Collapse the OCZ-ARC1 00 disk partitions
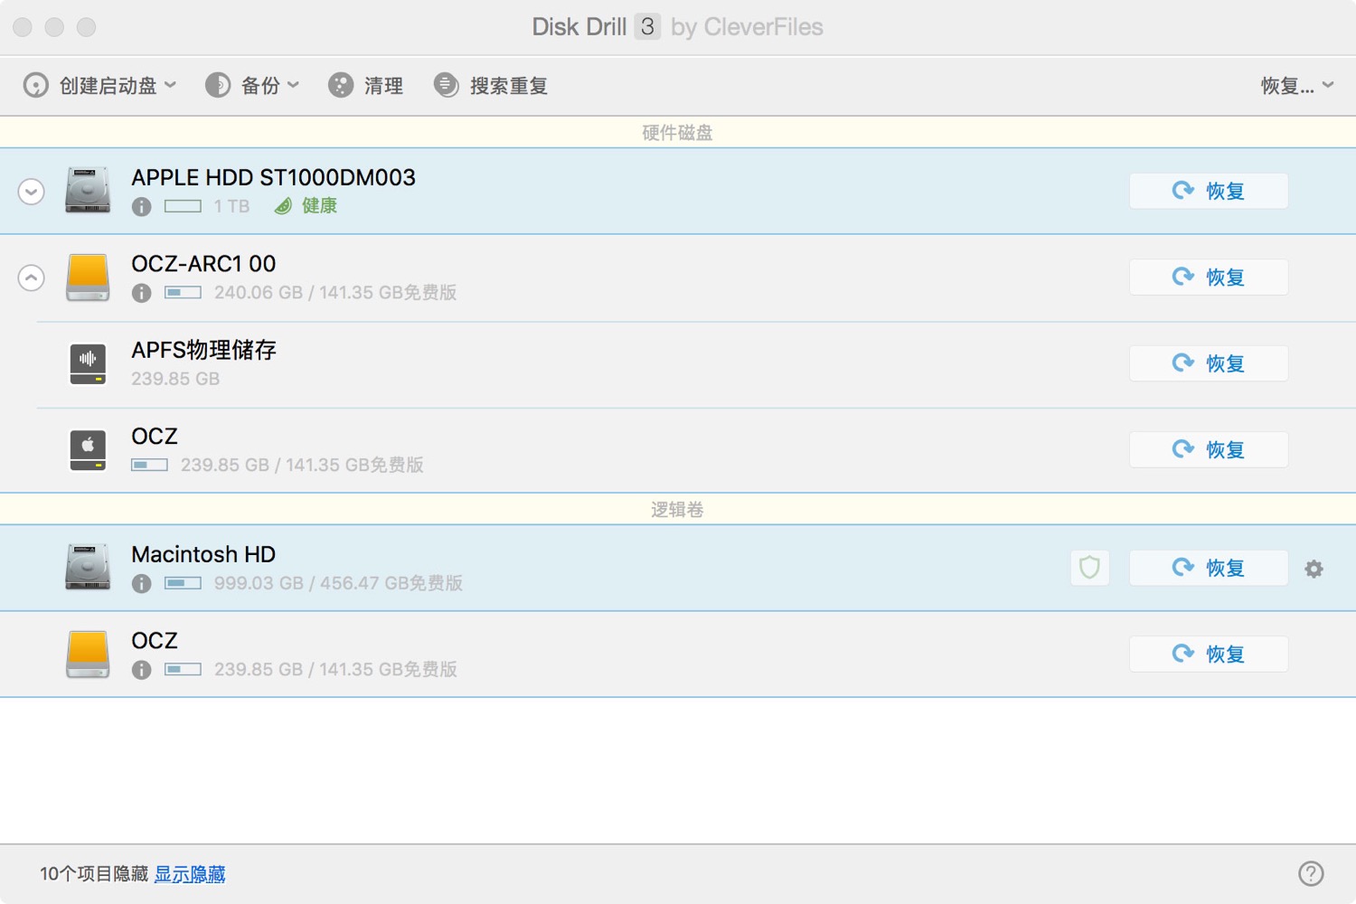1356x904 pixels. click(x=32, y=278)
